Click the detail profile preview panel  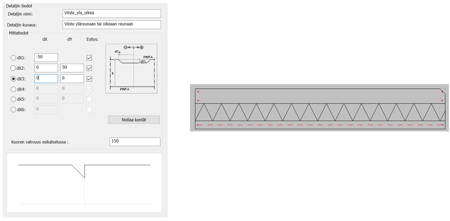[84, 183]
